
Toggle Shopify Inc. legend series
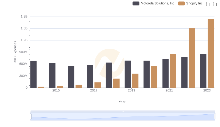191,3
